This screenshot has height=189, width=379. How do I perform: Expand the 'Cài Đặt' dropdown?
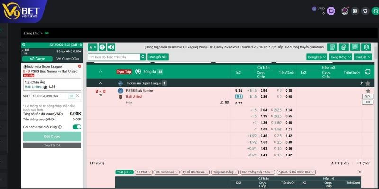point(363,57)
